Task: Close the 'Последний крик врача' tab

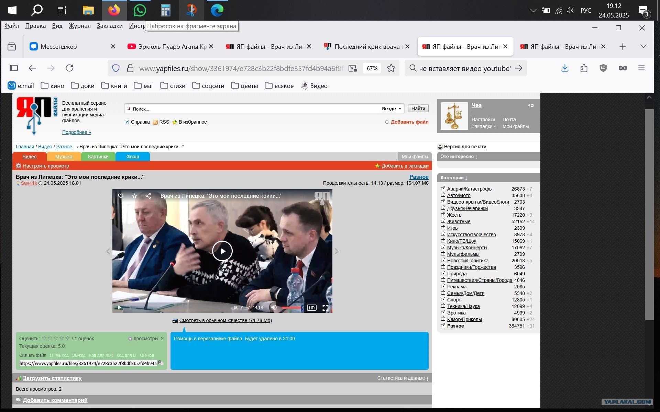Action: (407, 46)
